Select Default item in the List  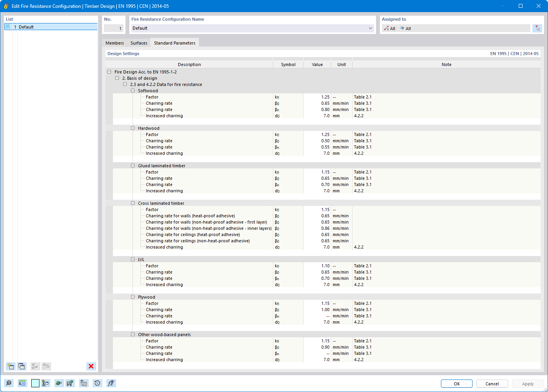point(51,27)
